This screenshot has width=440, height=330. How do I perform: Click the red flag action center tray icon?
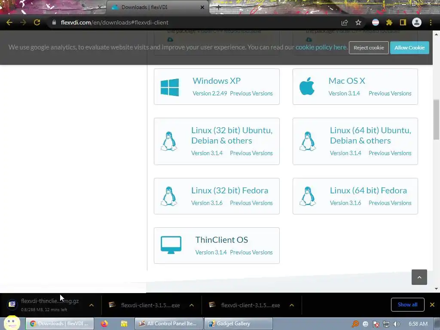coord(376,324)
